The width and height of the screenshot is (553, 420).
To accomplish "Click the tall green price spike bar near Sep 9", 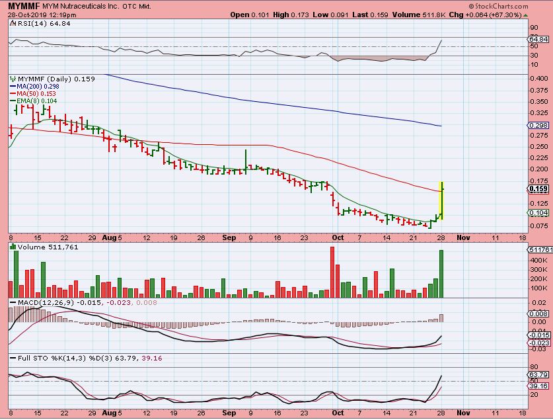I will [x=246, y=161].
